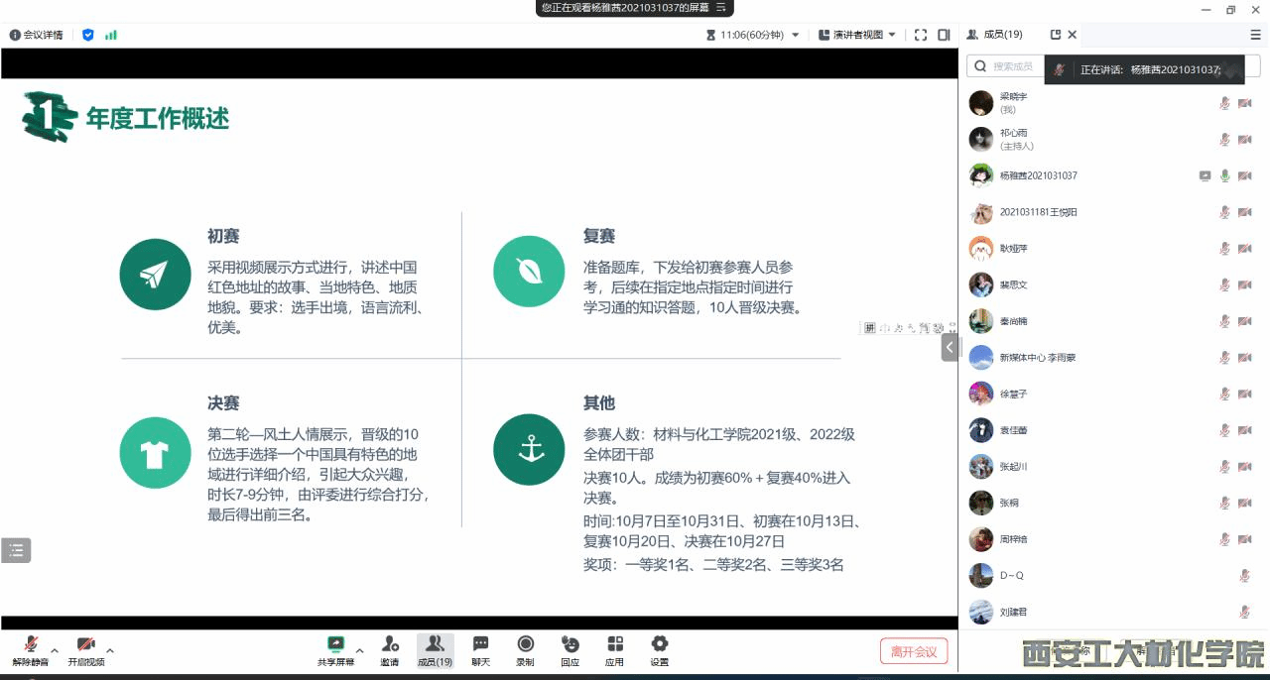
Task: Unmute microphone (解除静音)
Action: pyautogui.click(x=31, y=645)
